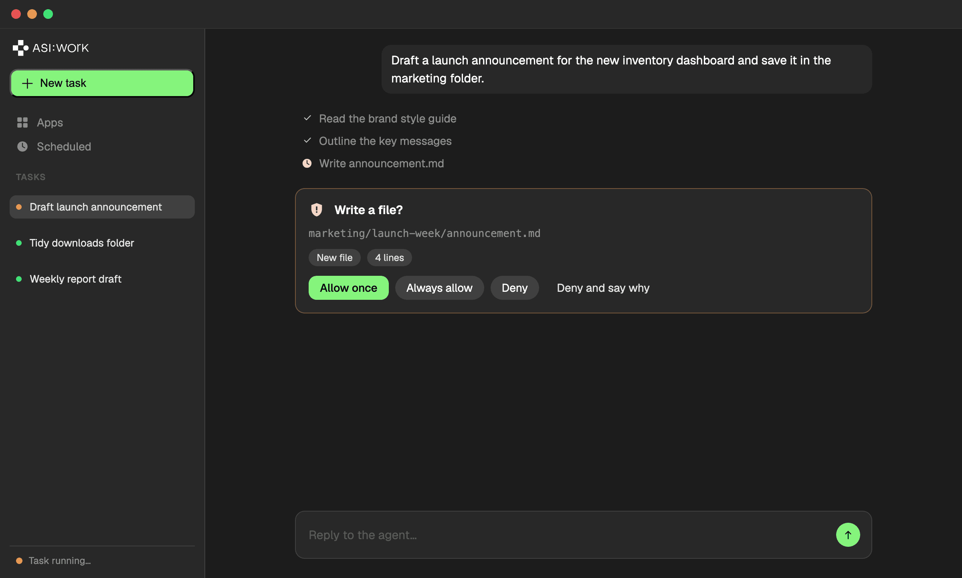The image size is (962, 578).
Task: Open the Apps grid icon
Action: coord(22,122)
